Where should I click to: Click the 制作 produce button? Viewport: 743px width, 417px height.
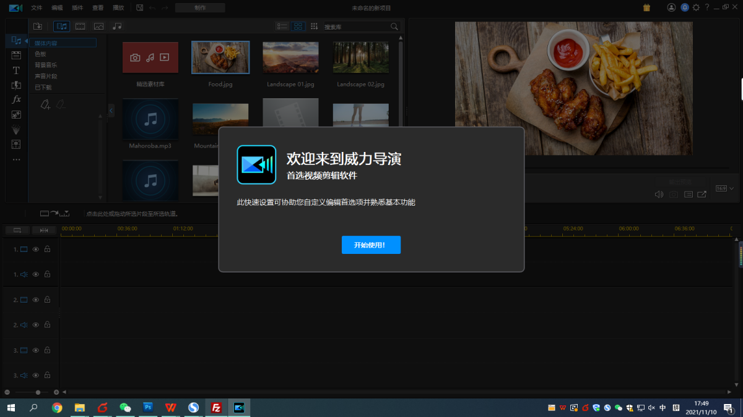pos(199,8)
